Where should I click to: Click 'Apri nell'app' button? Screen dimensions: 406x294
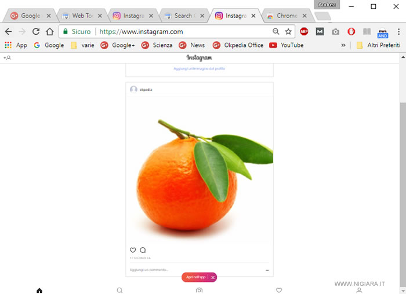[196, 277]
